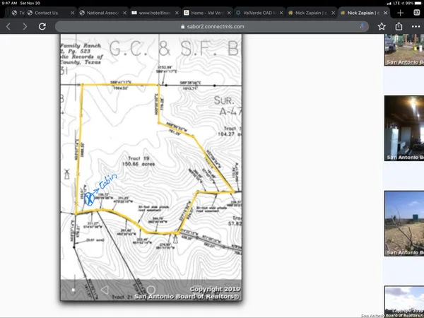View the dark interior photo thumbnail
This screenshot has height=318, width=424.
404,127
